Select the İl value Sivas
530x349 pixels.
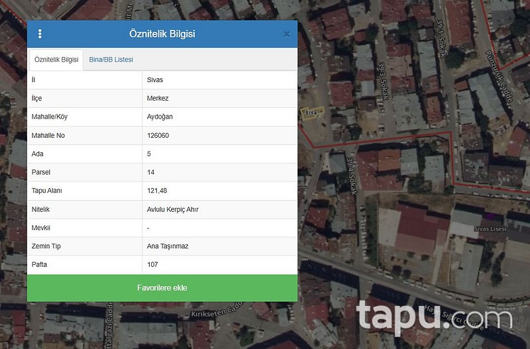[x=155, y=80]
